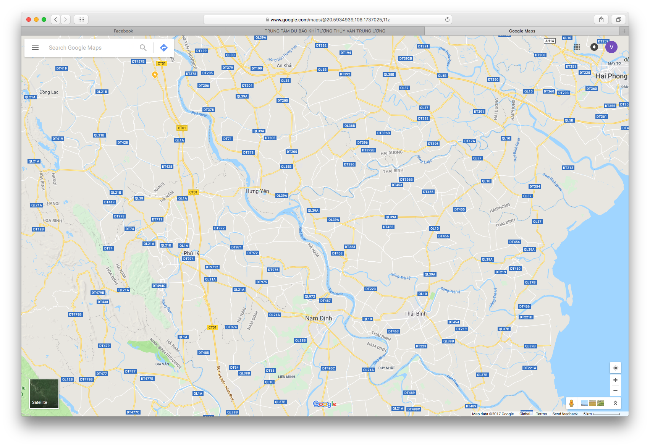
Task: Click the LIÊN MINH label
Action: pos(286,377)
